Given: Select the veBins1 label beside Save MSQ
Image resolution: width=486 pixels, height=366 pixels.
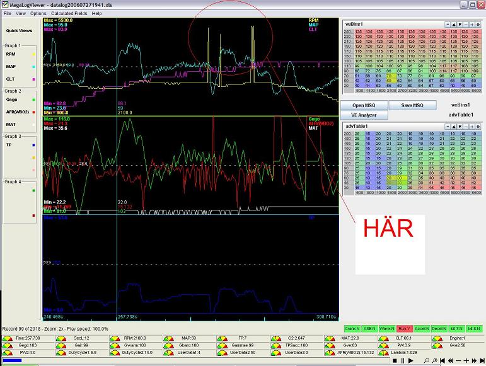Looking at the screenshot, I should click(461, 105).
